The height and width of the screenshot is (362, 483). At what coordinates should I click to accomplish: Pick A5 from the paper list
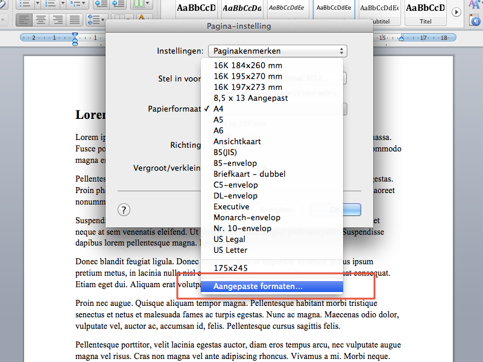pyautogui.click(x=272, y=119)
